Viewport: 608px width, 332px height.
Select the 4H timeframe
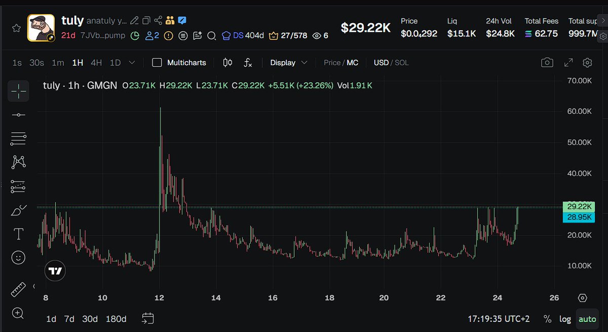pyautogui.click(x=96, y=63)
